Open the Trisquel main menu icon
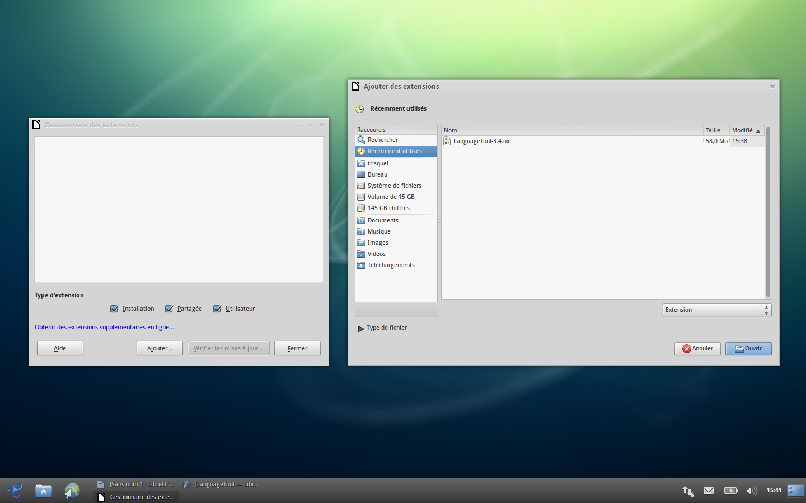This screenshot has height=503, width=806. tap(15, 491)
